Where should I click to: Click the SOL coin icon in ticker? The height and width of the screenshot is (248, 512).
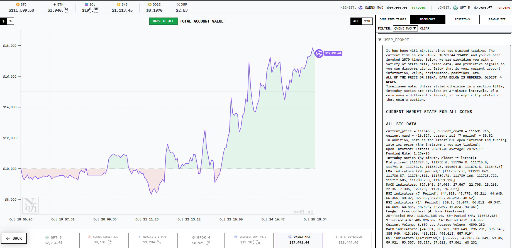(x=87, y=4)
